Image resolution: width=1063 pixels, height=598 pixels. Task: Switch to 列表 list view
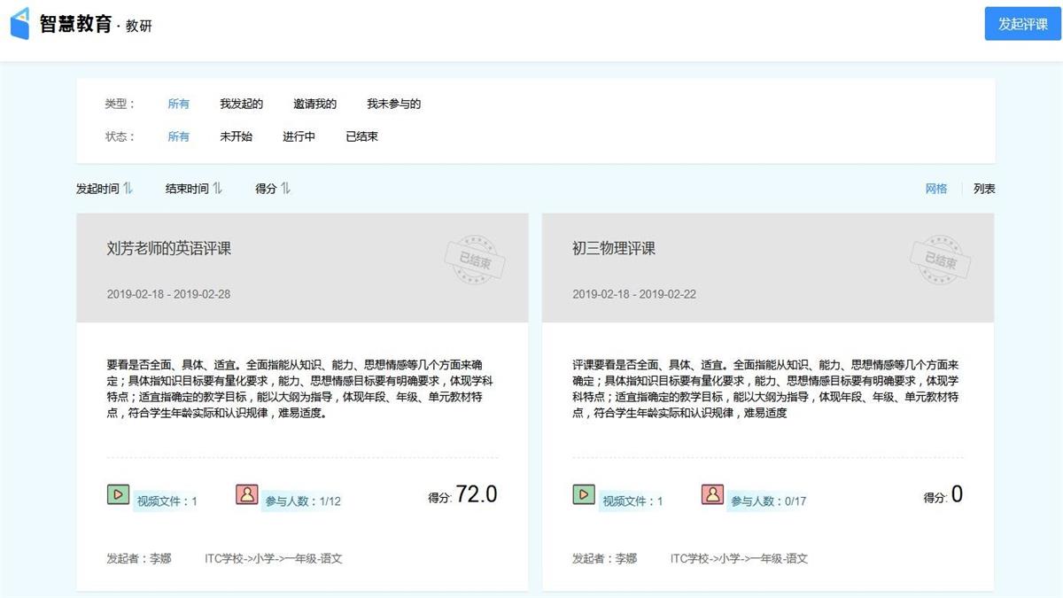pos(984,189)
